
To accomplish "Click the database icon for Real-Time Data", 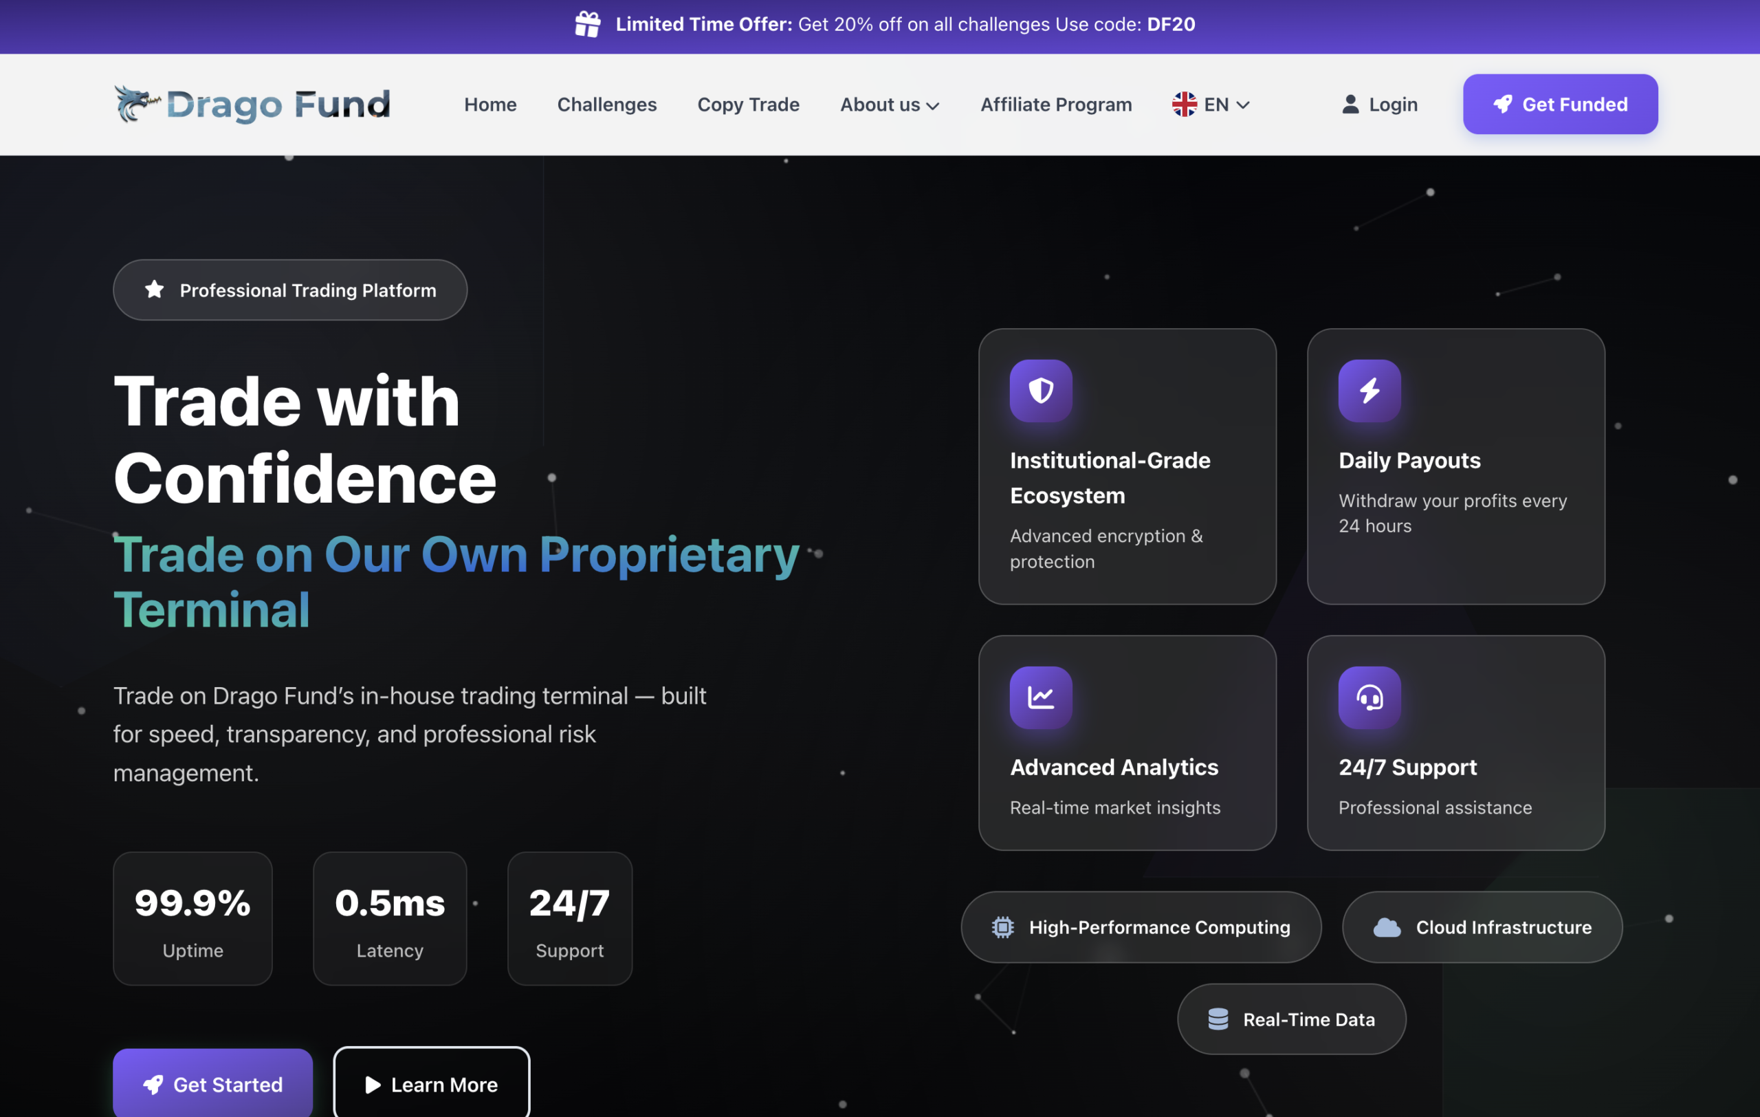I will (1218, 1019).
